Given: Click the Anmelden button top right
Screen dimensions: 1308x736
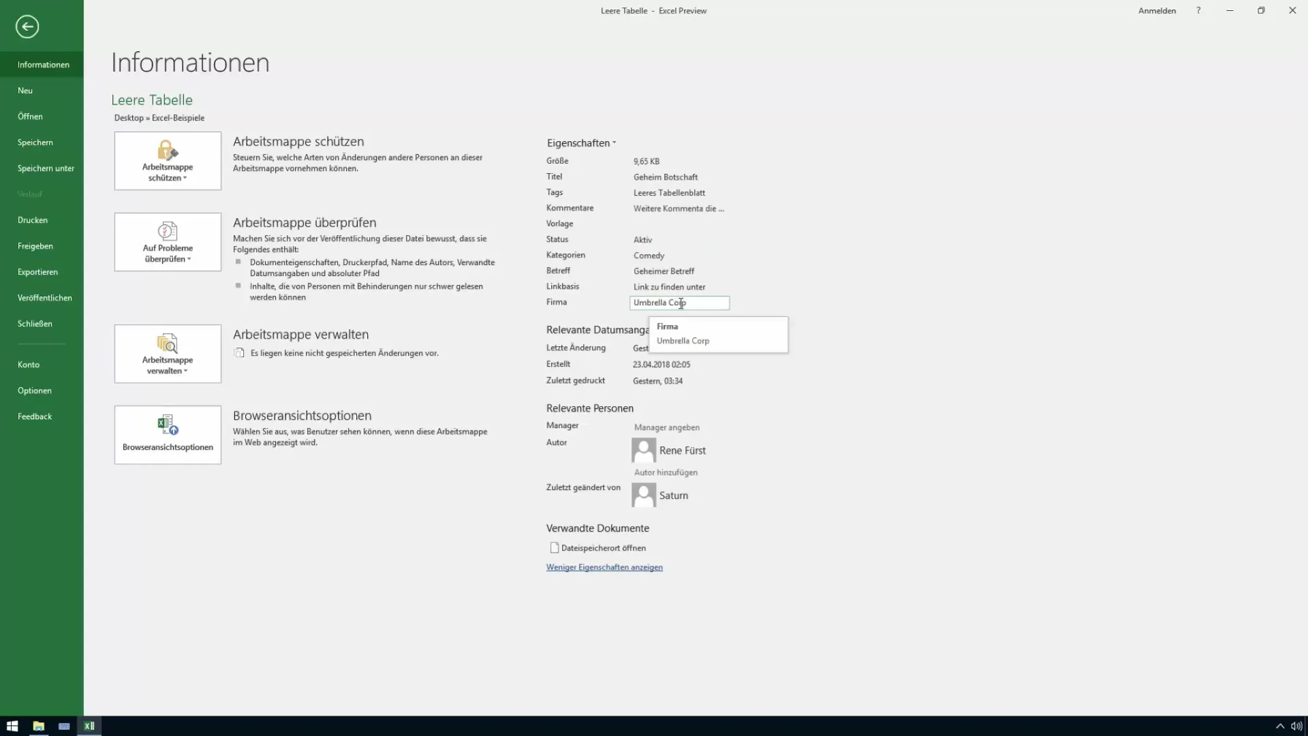Looking at the screenshot, I should (1157, 10).
